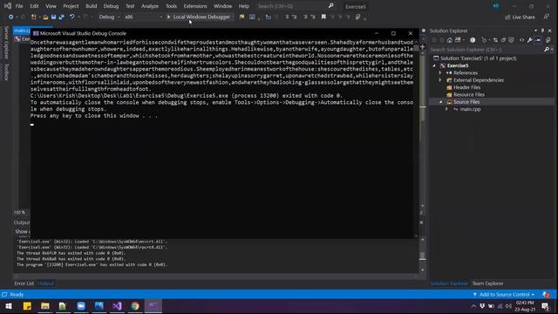558x314 pixels.
Task: Select Solution 'Exercise5' root node
Action: [478, 58]
